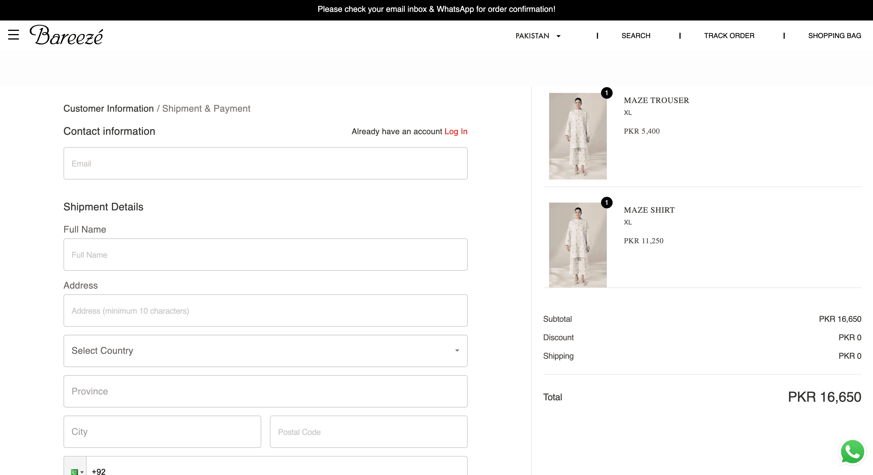Click the PKR 11,250 price
Image resolution: width=873 pixels, height=475 pixels.
[643, 241]
